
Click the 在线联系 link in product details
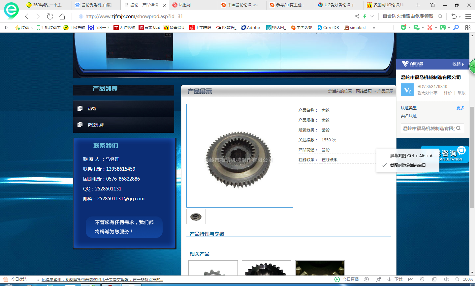click(x=330, y=160)
